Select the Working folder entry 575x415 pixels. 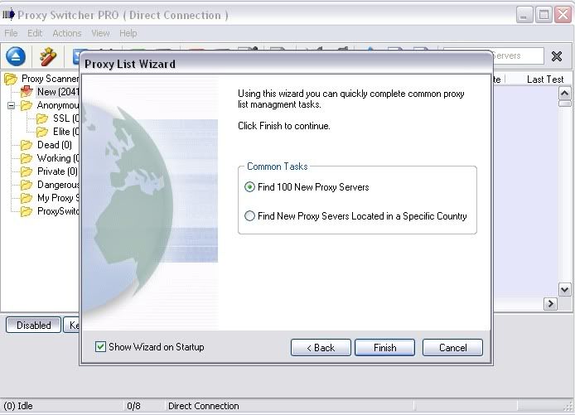[x=57, y=158]
